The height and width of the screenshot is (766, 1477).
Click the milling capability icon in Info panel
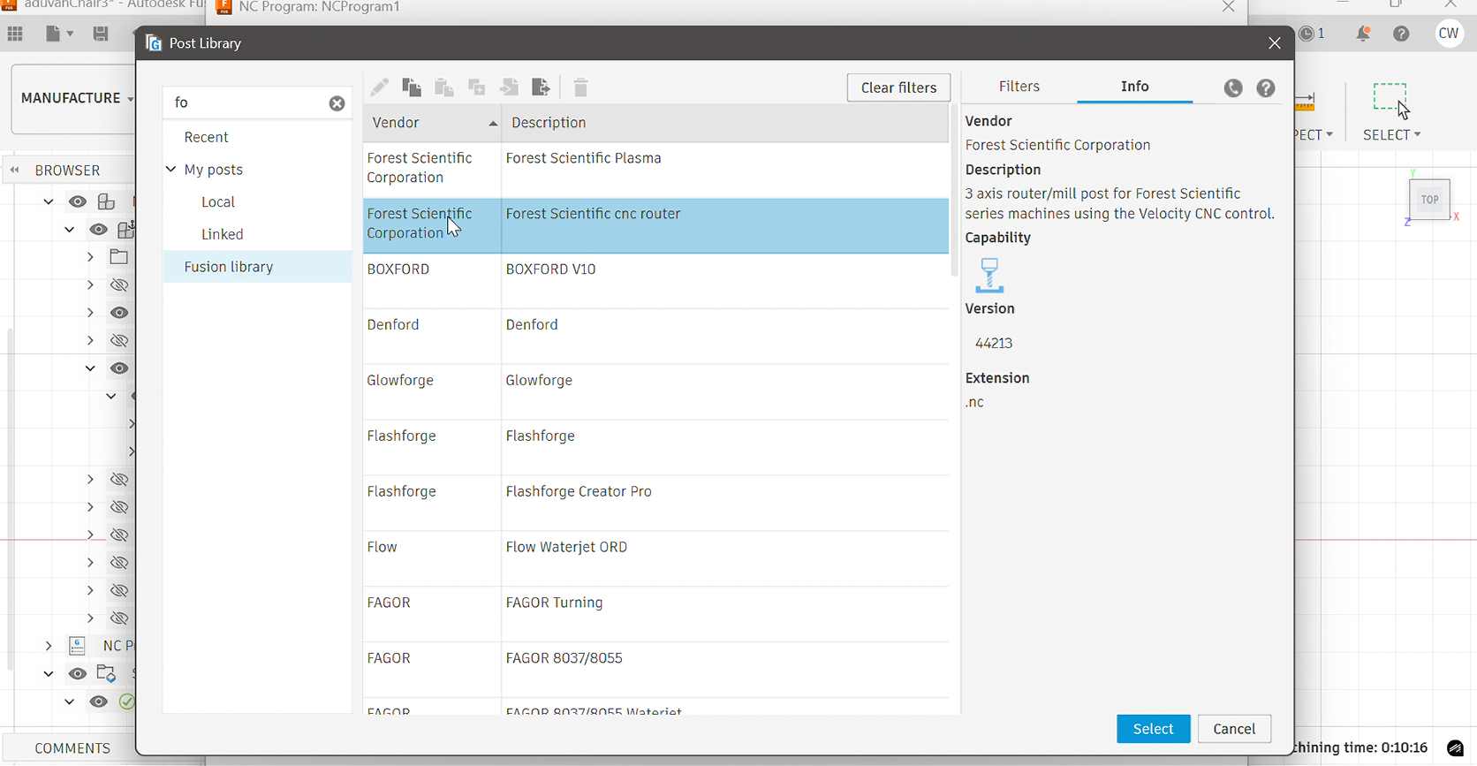point(989,275)
